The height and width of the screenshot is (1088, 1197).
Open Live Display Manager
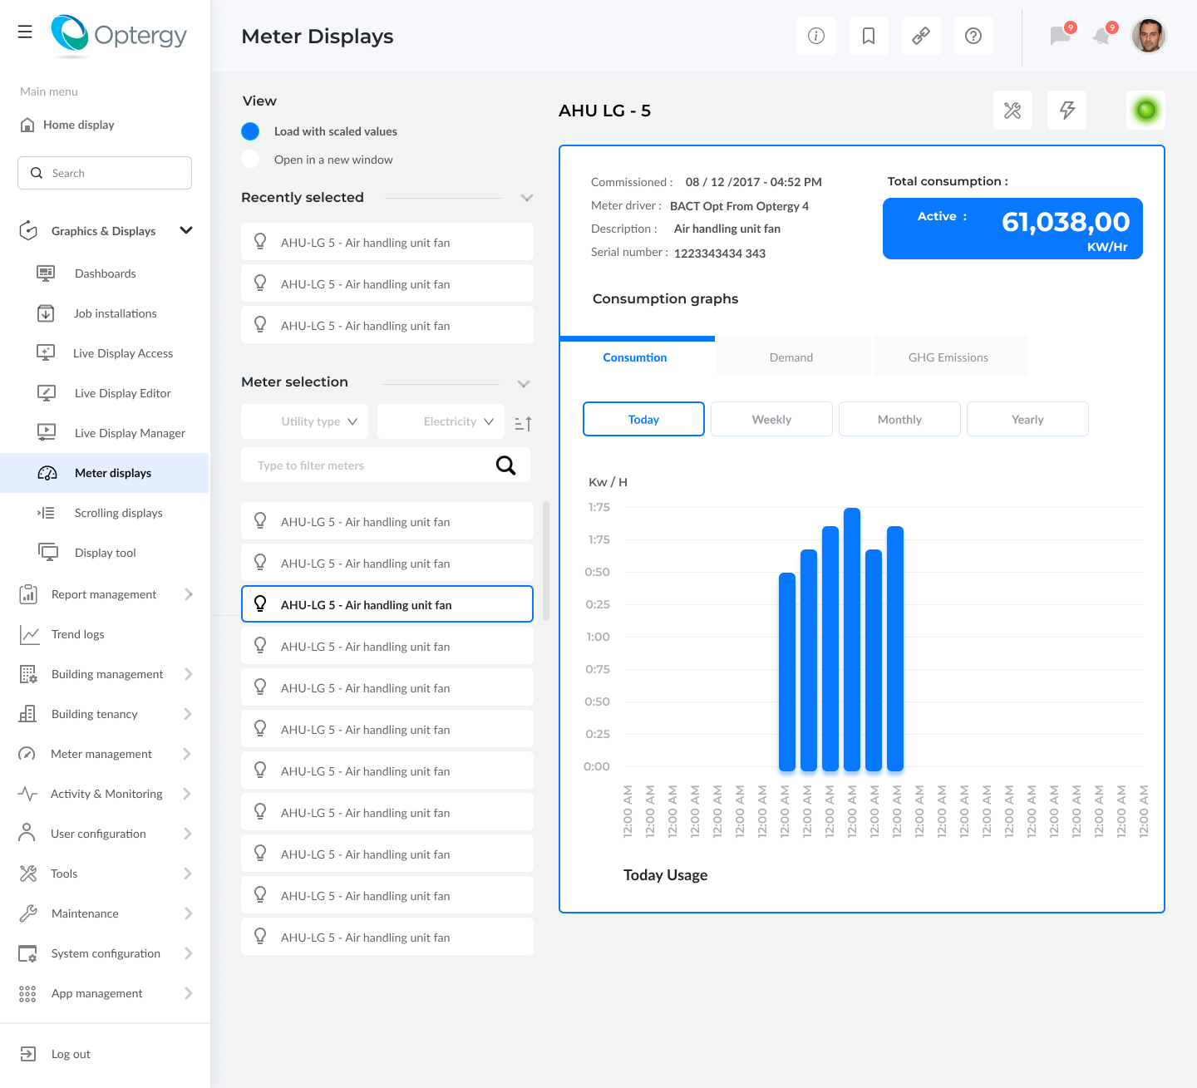[130, 433]
